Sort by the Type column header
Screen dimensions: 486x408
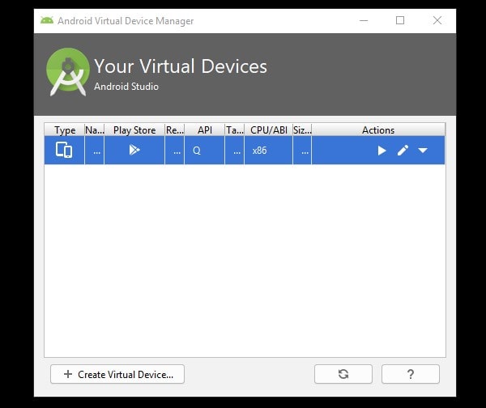pyautogui.click(x=65, y=130)
